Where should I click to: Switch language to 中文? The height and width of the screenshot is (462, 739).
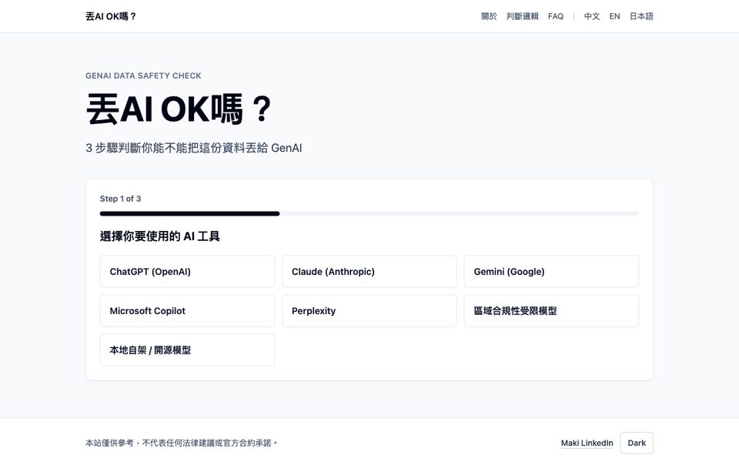coord(592,16)
